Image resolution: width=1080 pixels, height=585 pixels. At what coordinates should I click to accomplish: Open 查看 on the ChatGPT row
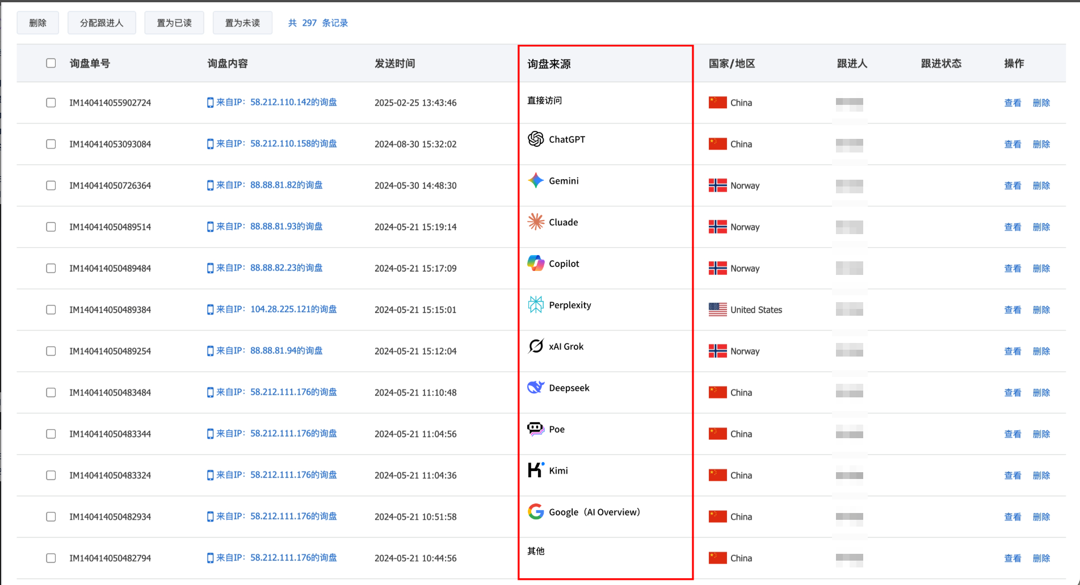tap(1012, 144)
